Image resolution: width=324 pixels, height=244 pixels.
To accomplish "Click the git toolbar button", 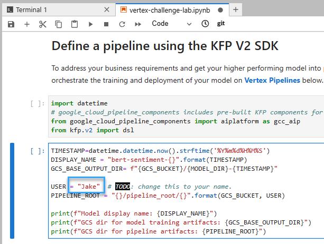I will tap(221, 24).
